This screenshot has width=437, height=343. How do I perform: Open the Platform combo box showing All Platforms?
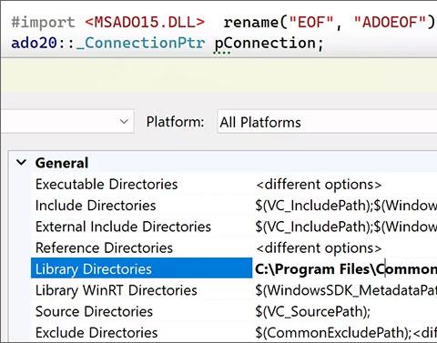327,122
